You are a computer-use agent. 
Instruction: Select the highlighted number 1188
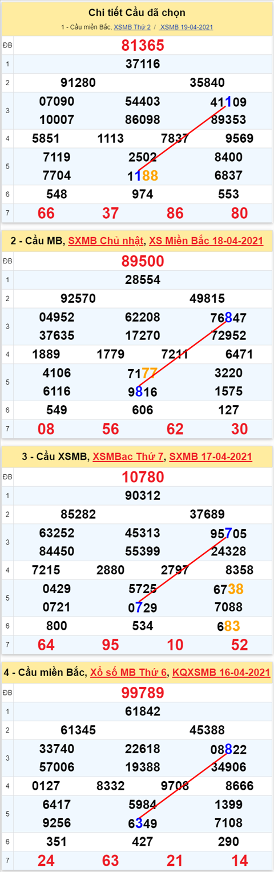click(143, 176)
